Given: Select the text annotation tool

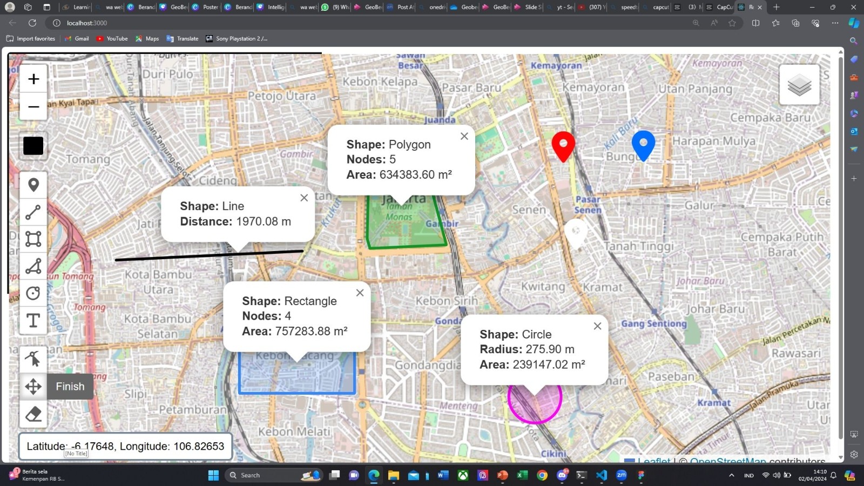Looking at the screenshot, I should tap(33, 320).
